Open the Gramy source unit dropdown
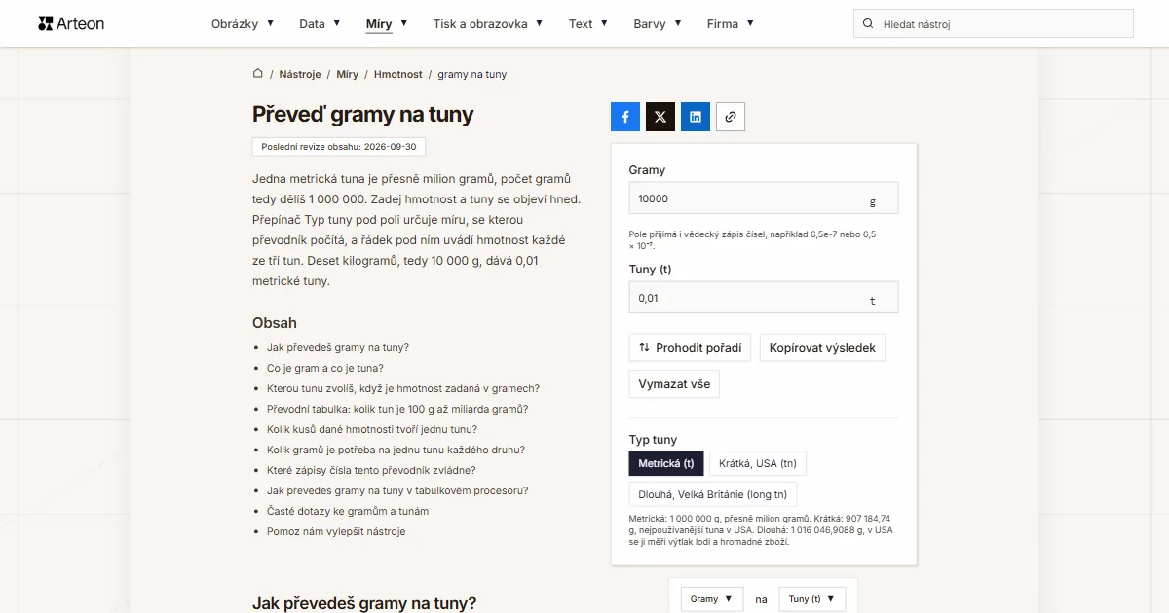Screen dimensions: 1169x613 coord(712,599)
